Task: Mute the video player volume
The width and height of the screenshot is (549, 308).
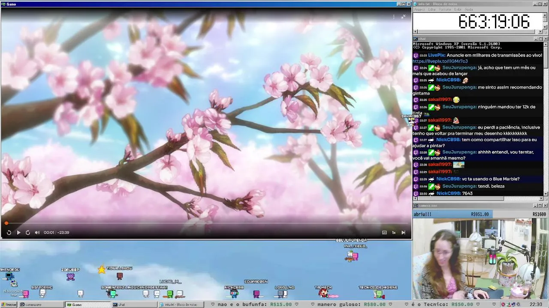Action: [37, 233]
